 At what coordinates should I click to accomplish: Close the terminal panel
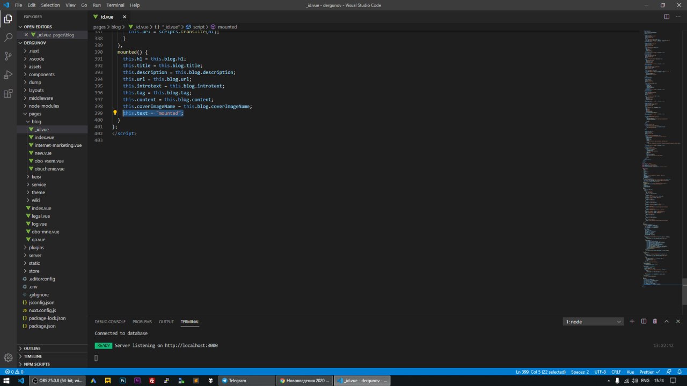678,321
